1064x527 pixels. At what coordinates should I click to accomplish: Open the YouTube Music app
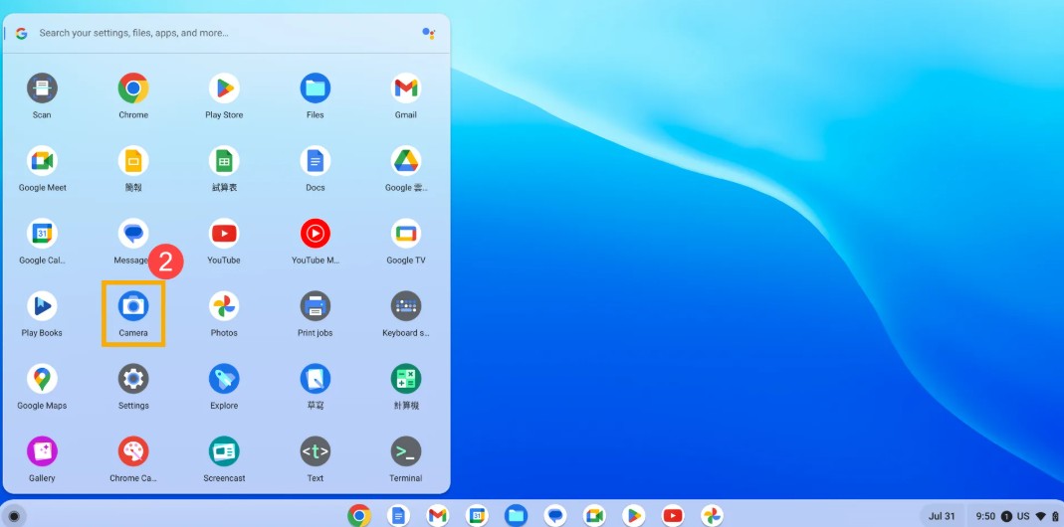pos(315,234)
